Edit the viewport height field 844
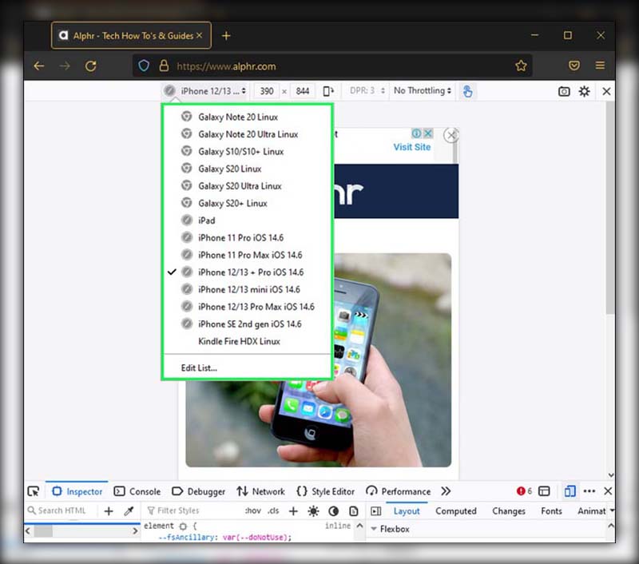 303,91
